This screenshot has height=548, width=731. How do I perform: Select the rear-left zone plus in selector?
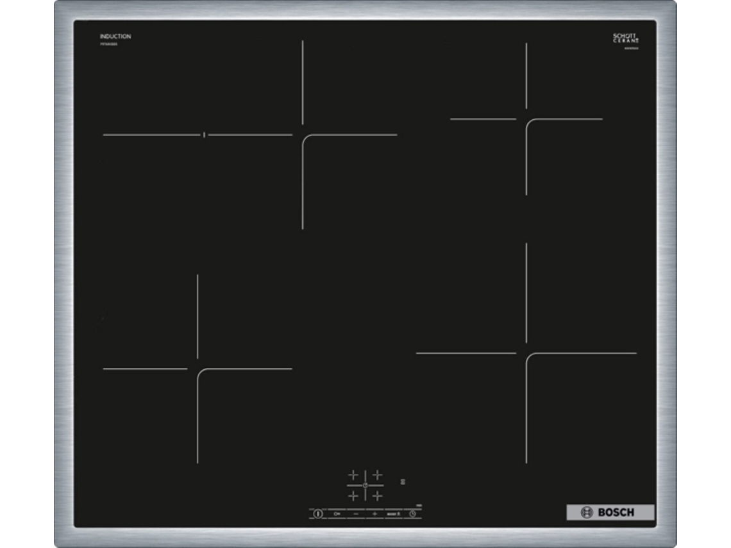353,475
